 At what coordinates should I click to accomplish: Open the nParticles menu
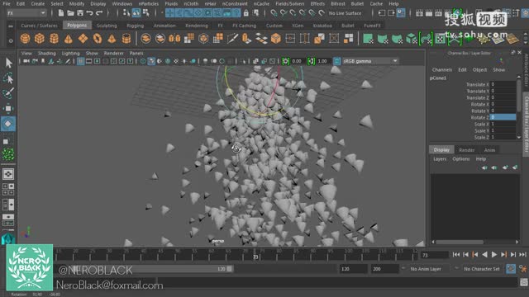pos(149,3)
